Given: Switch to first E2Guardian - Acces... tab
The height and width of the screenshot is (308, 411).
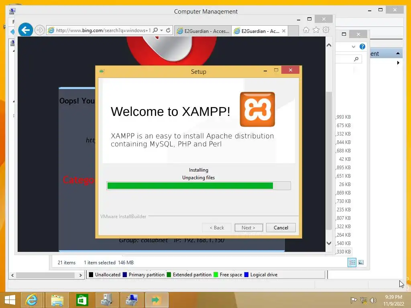Looking at the screenshot, I should tap(203, 31).
